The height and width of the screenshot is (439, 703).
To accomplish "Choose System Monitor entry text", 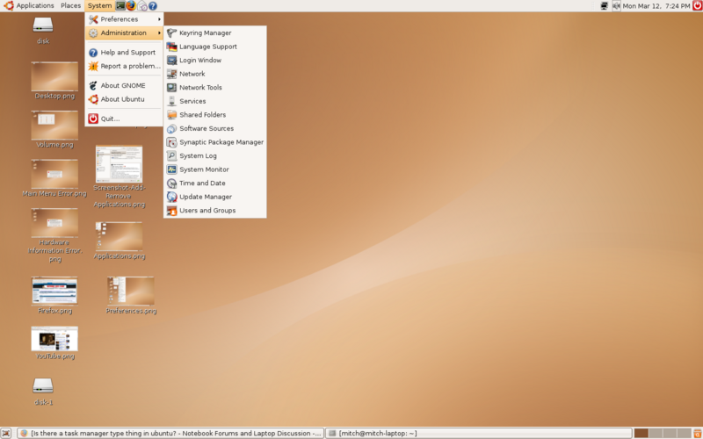I will 204,169.
